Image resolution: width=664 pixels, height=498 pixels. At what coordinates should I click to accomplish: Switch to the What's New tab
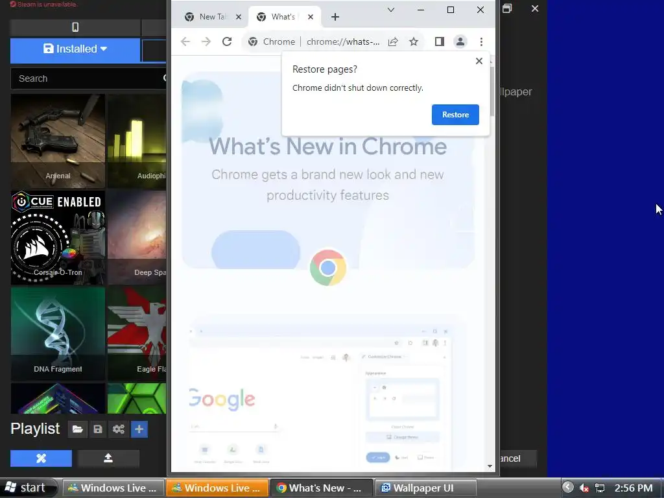pos(285,17)
